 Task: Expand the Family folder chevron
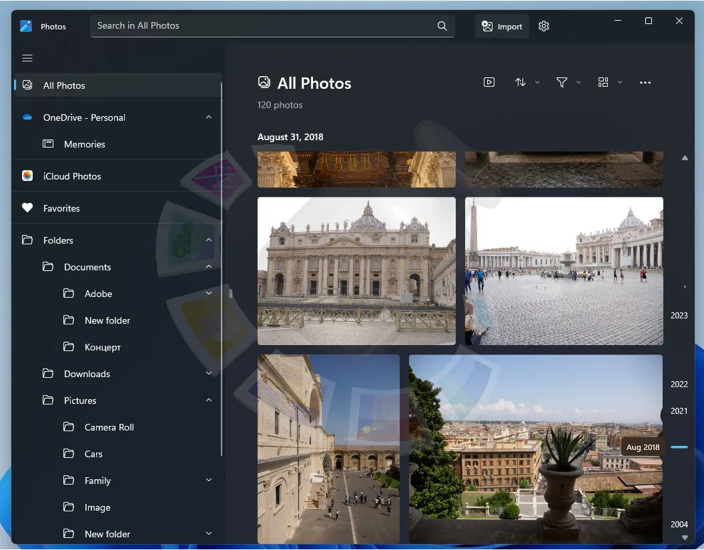point(209,480)
